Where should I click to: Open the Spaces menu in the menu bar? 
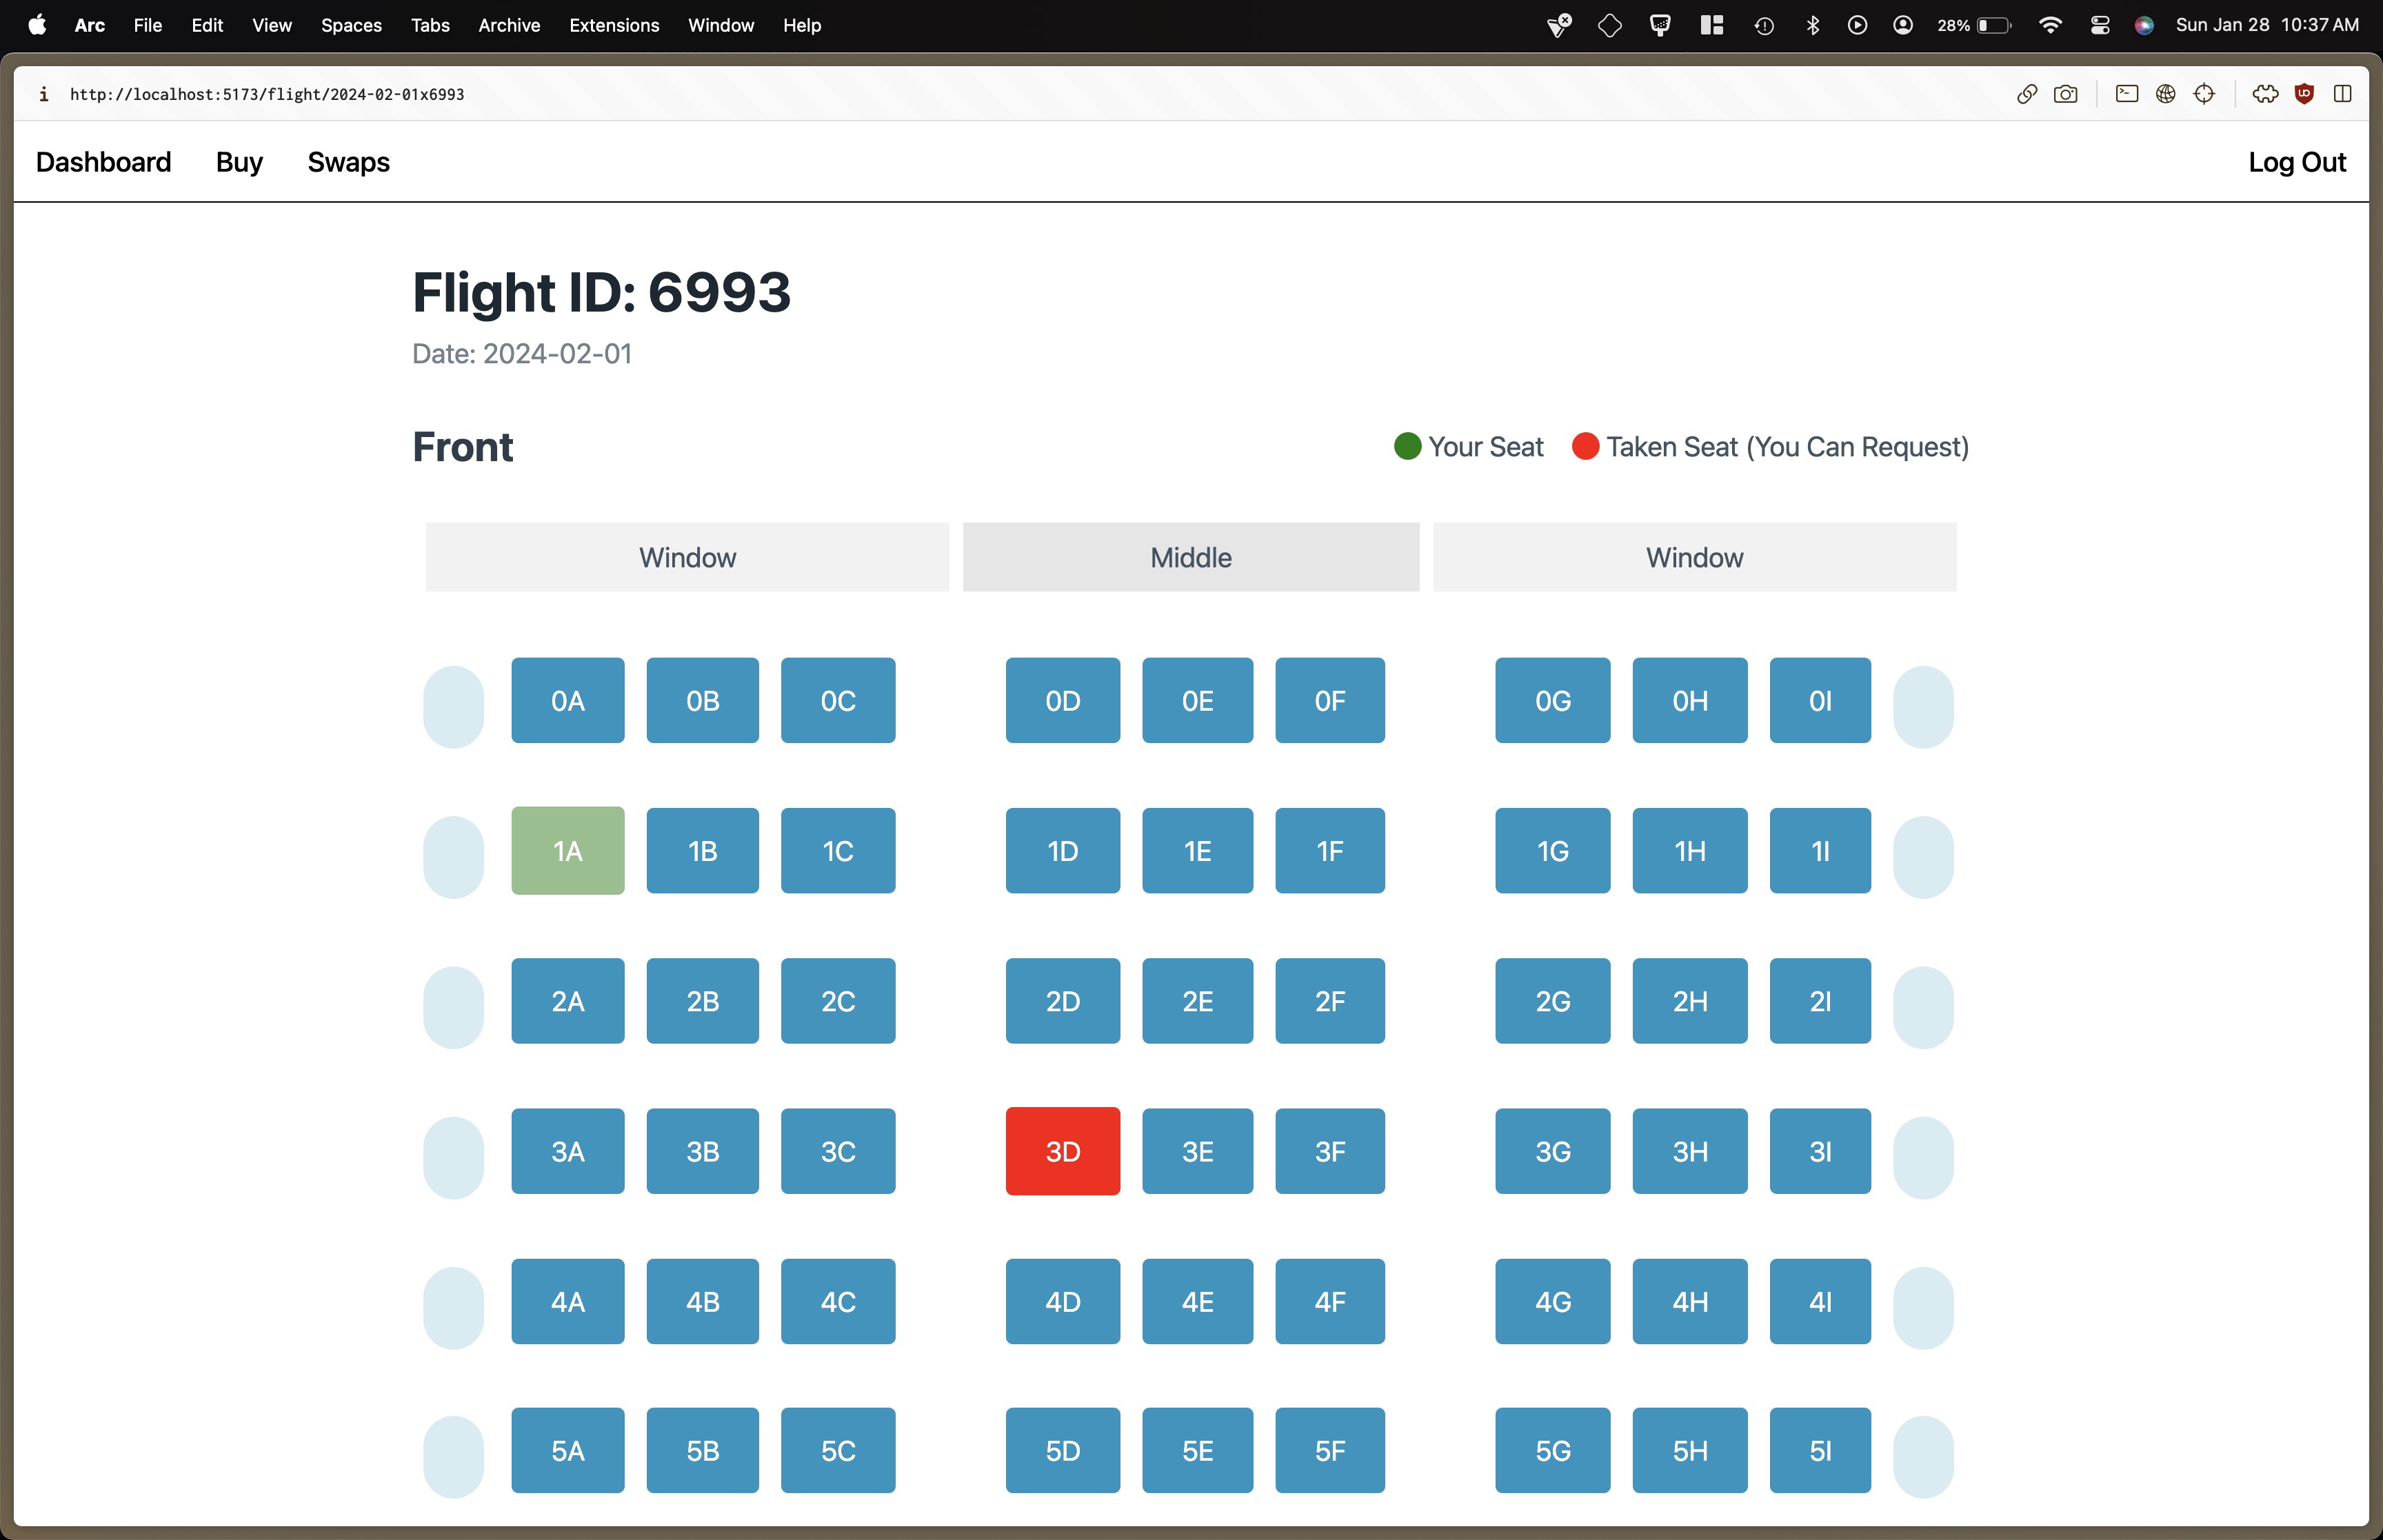tap(351, 25)
